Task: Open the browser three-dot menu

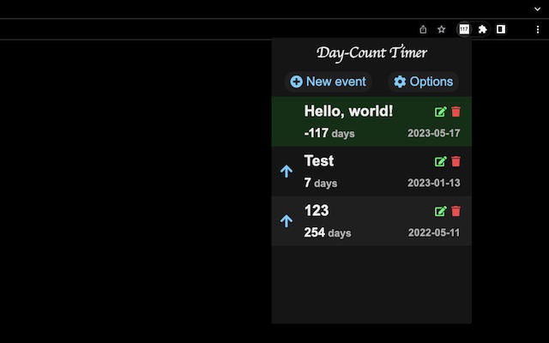Action: [538, 30]
